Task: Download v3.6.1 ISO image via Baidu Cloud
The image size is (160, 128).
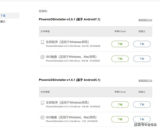Action: pos(142,59)
